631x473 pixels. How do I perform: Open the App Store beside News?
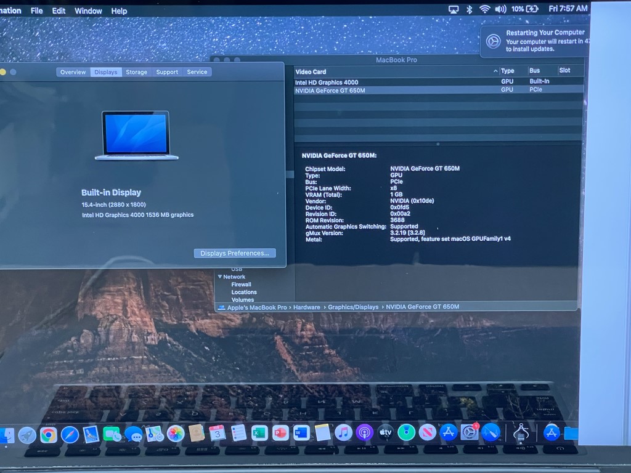[x=449, y=432]
